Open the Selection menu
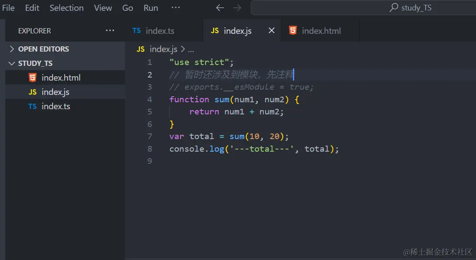The height and width of the screenshot is (260, 476). tap(66, 8)
